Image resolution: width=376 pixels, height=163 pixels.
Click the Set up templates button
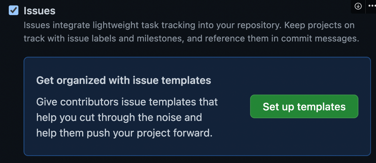304,107
